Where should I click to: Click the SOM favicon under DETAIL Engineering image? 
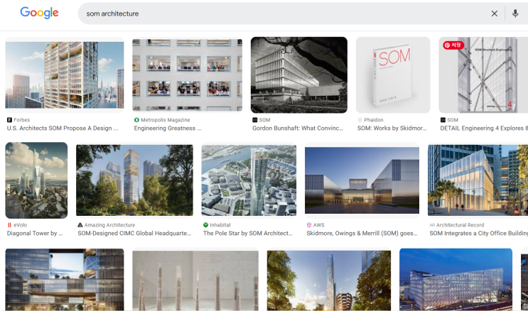[x=443, y=120]
